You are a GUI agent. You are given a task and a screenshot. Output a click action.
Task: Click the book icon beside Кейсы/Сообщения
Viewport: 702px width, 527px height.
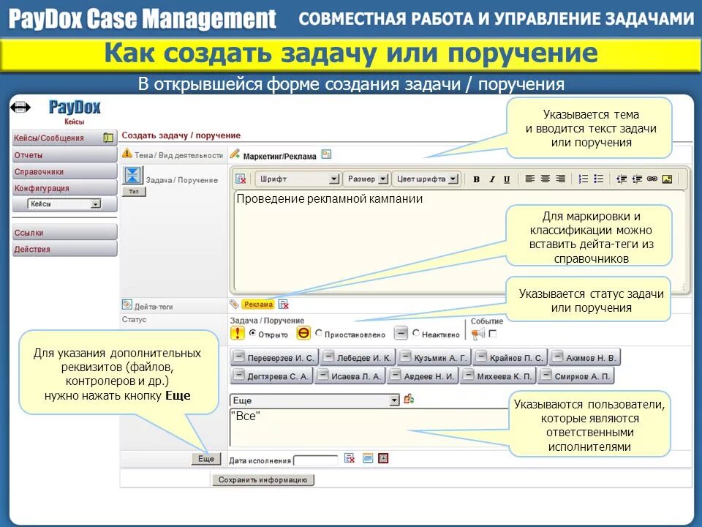tap(108, 138)
